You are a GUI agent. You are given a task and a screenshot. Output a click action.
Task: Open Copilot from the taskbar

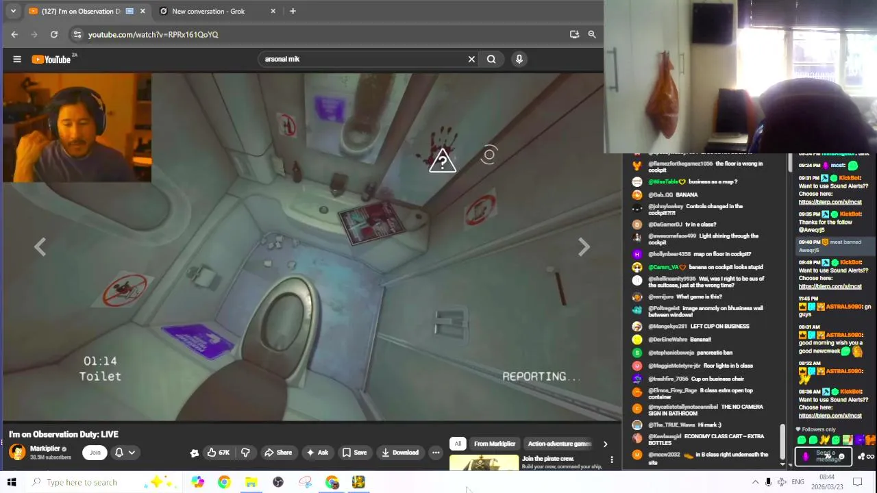click(x=197, y=482)
